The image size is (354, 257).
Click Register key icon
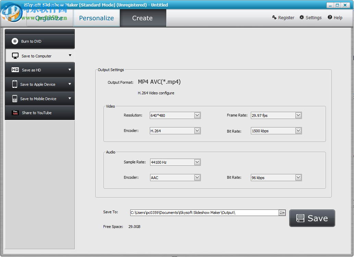click(x=274, y=17)
